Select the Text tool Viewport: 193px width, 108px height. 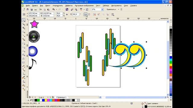click(x=24, y=58)
